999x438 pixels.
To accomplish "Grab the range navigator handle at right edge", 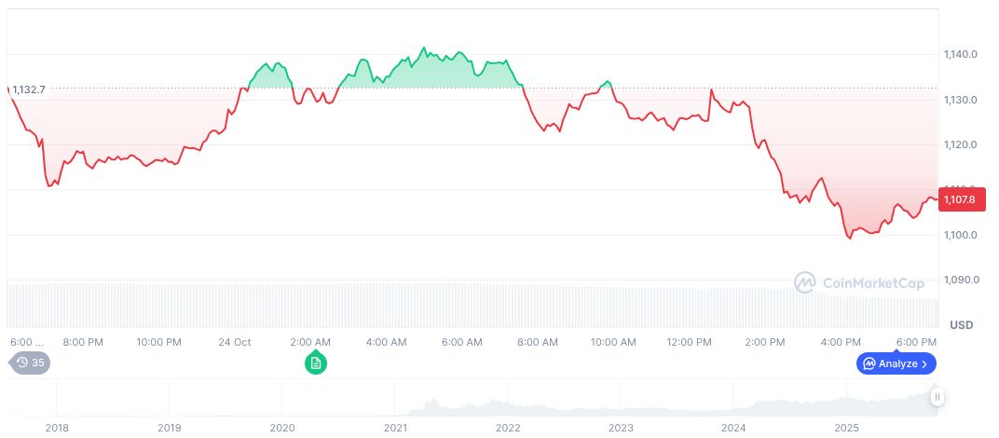I will 937,397.
